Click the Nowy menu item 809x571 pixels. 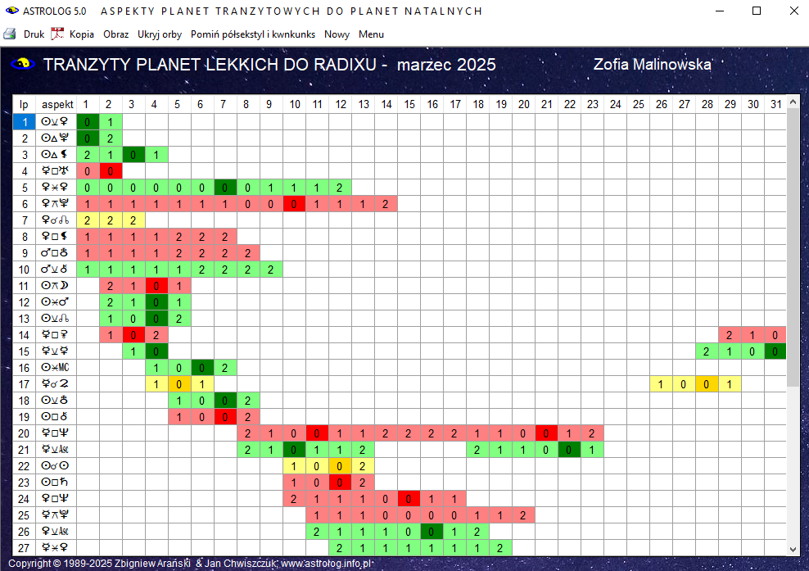tap(337, 34)
